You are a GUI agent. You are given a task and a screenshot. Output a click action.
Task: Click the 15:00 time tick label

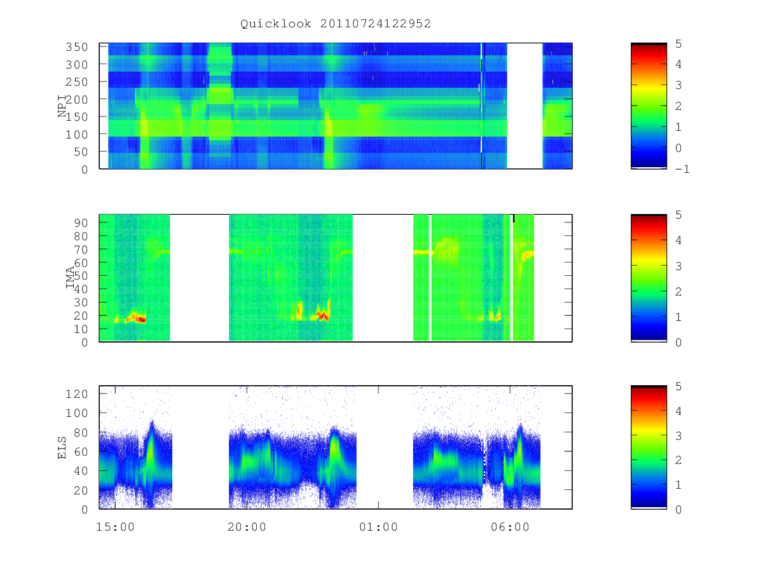click(115, 527)
